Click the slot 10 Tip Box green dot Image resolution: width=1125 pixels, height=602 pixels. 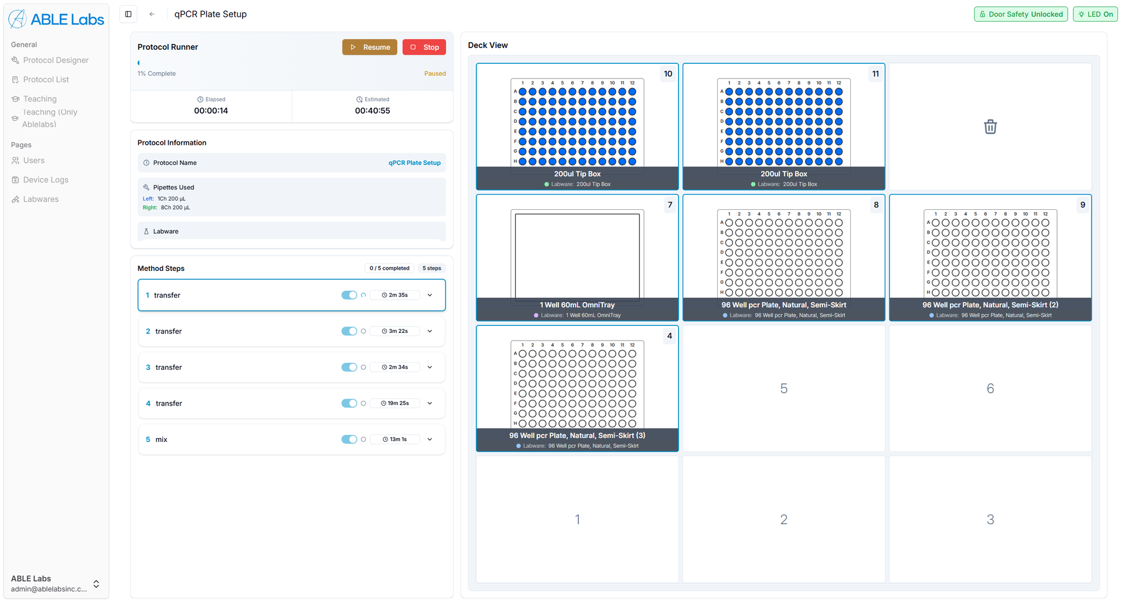pyautogui.click(x=547, y=184)
